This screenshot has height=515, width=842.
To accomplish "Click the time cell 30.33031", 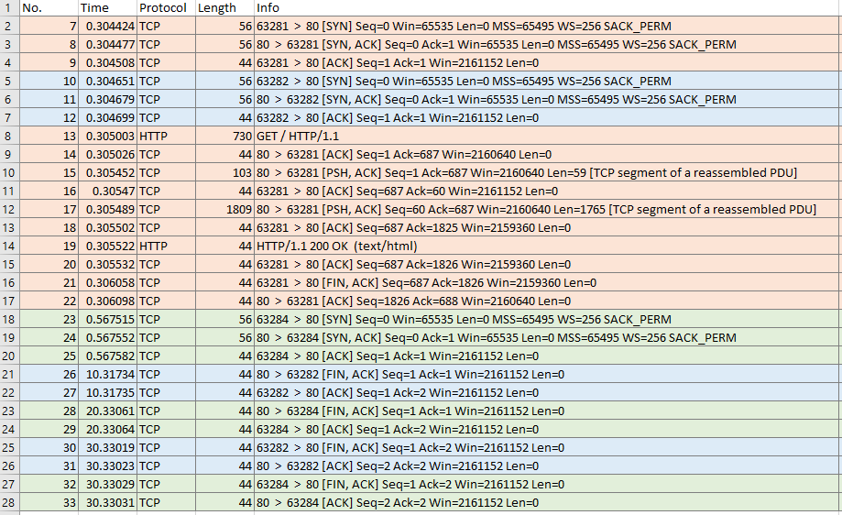I will 107,503.
